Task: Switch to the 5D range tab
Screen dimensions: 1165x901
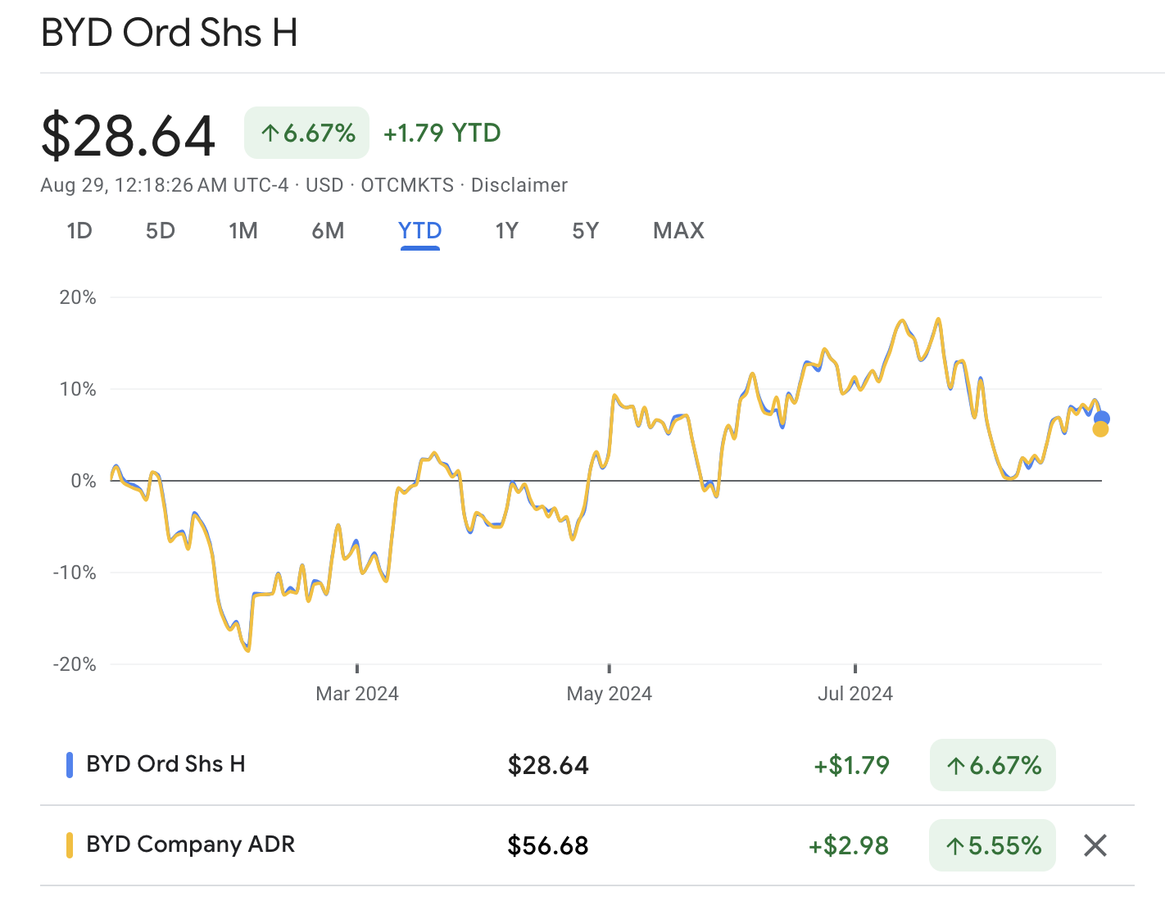Action: pyautogui.click(x=161, y=231)
